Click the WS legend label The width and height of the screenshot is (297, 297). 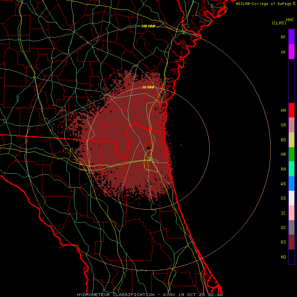tap(283, 184)
